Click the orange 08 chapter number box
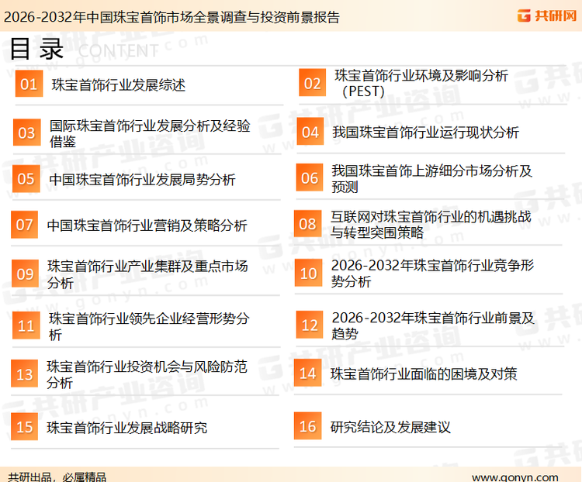 [x=308, y=224]
